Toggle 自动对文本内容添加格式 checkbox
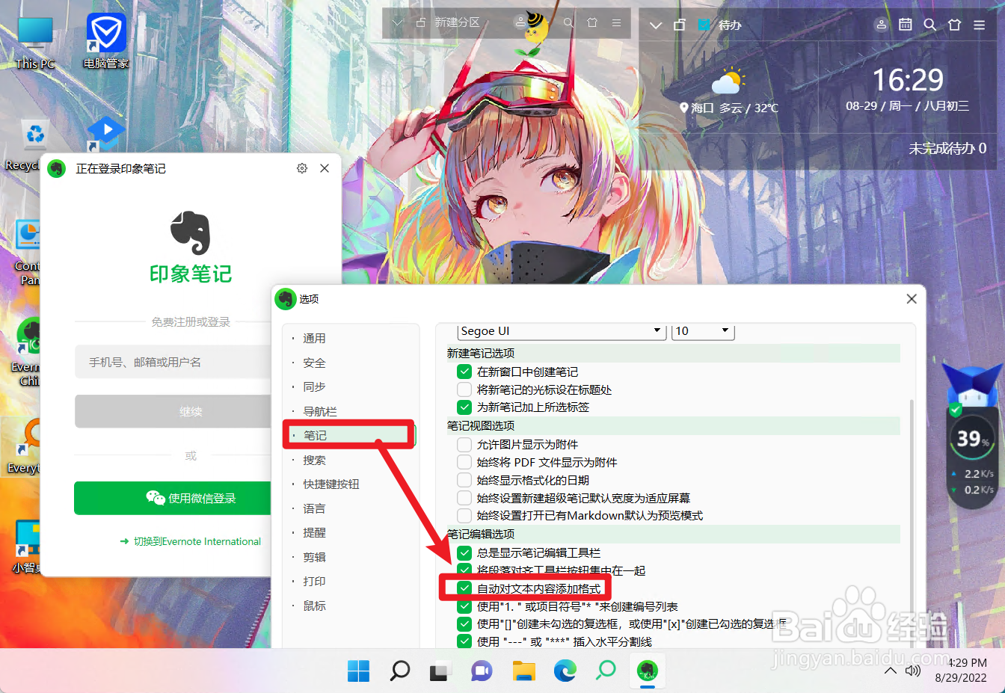This screenshot has height=693, width=1005. coord(464,588)
